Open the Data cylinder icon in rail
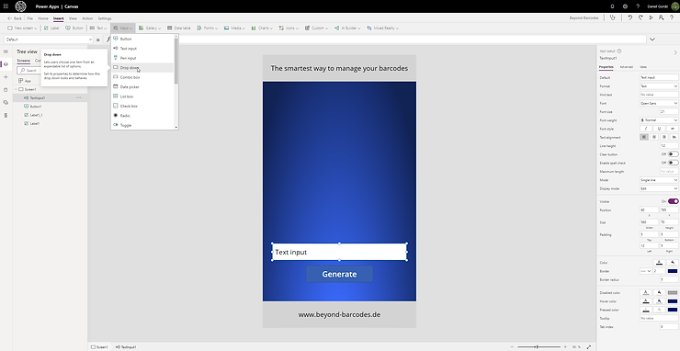 point(6,90)
